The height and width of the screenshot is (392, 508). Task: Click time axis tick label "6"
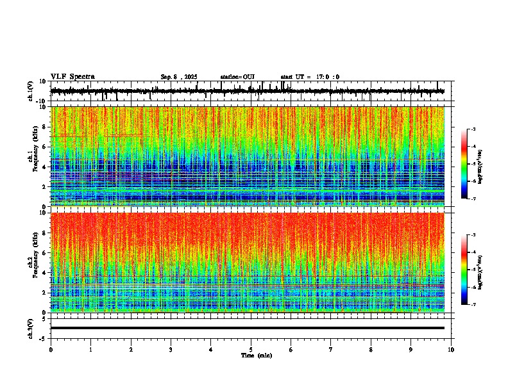click(291, 350)
